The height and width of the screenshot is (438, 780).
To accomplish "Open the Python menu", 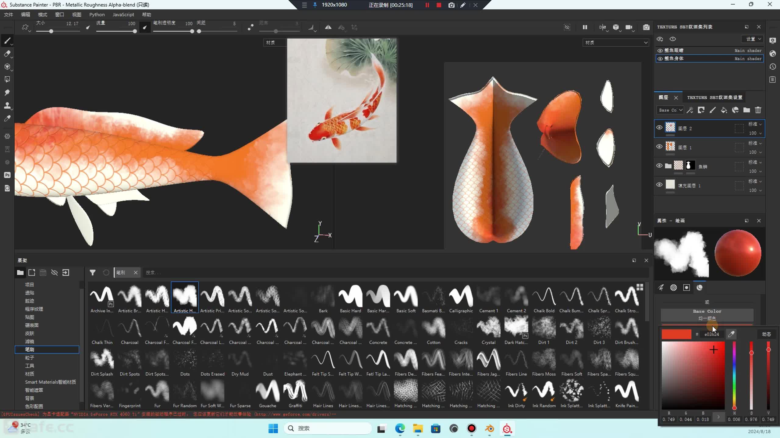I will pyautogui.click(x=97, y=15).
